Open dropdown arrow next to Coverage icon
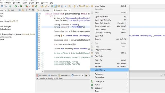The image size is (165, 93). [24, 6]
